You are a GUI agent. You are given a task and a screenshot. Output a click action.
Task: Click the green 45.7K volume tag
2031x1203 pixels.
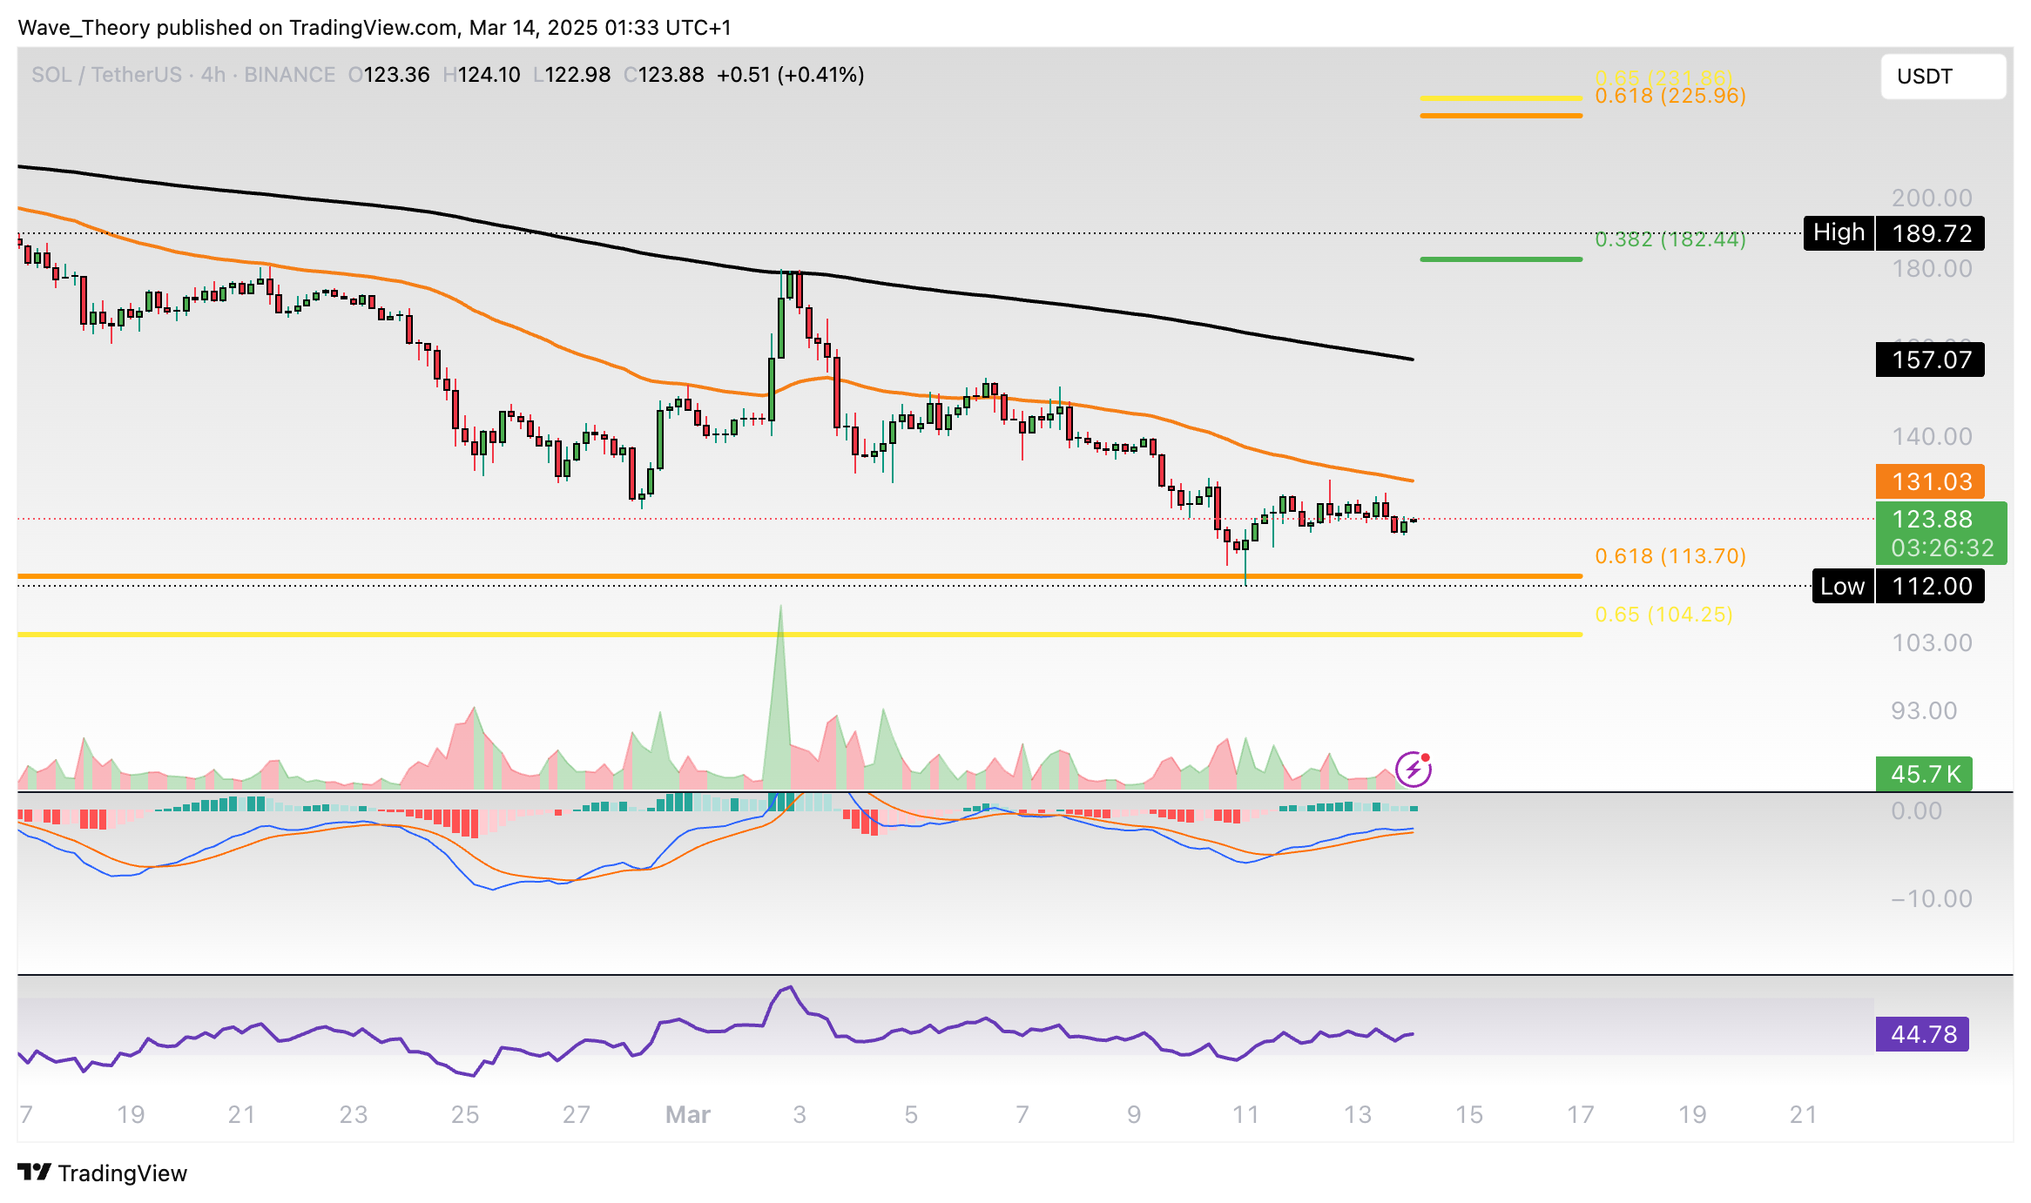[1924, 774]
